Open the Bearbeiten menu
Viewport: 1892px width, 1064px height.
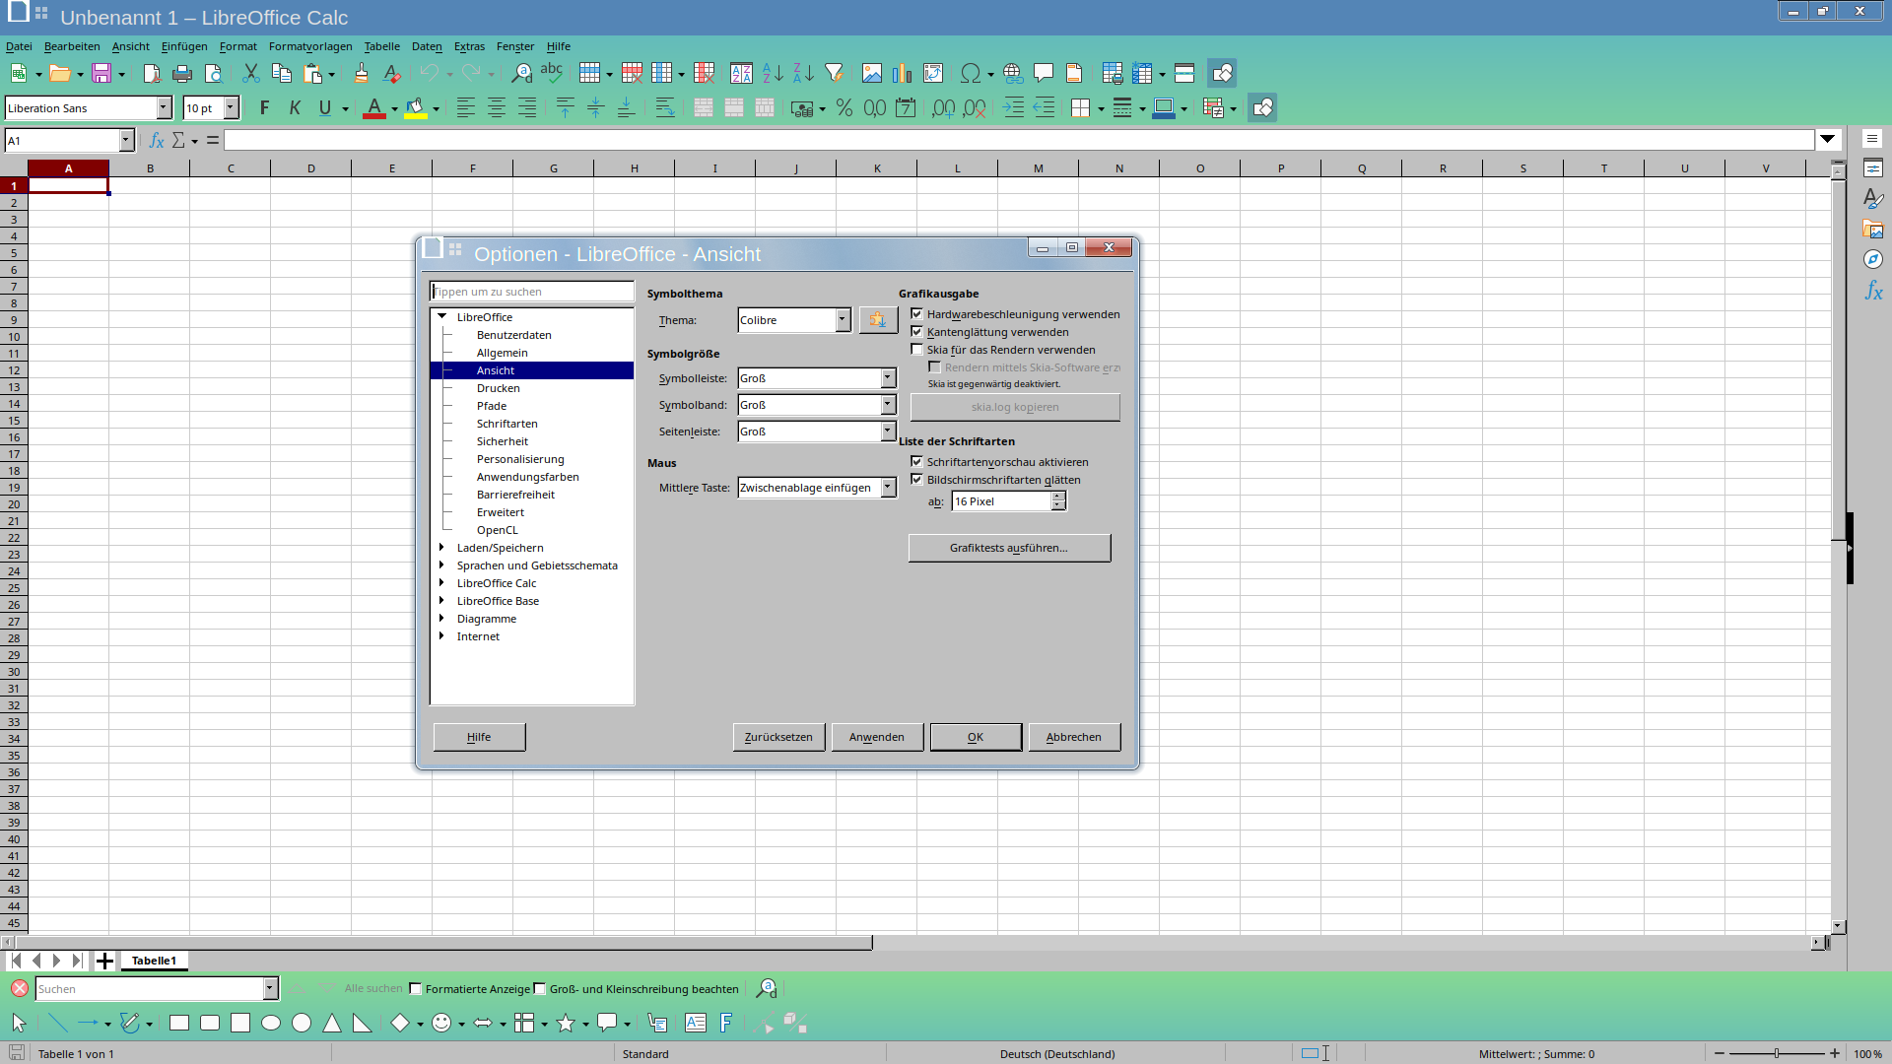click(x=72, y=46)
